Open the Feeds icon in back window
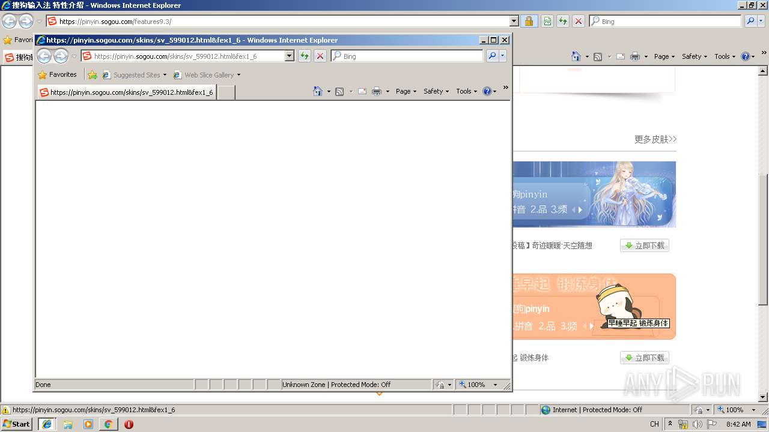The width and height of the screenshot is (769, 432). [x=598, y=56]
